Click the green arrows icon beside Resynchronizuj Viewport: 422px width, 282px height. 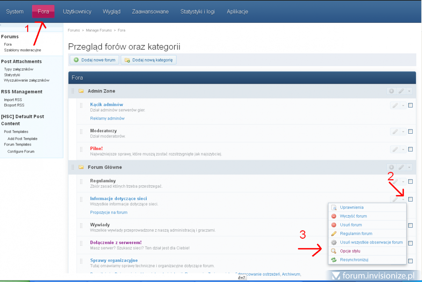pyautogui.click(x=334, y=260)
